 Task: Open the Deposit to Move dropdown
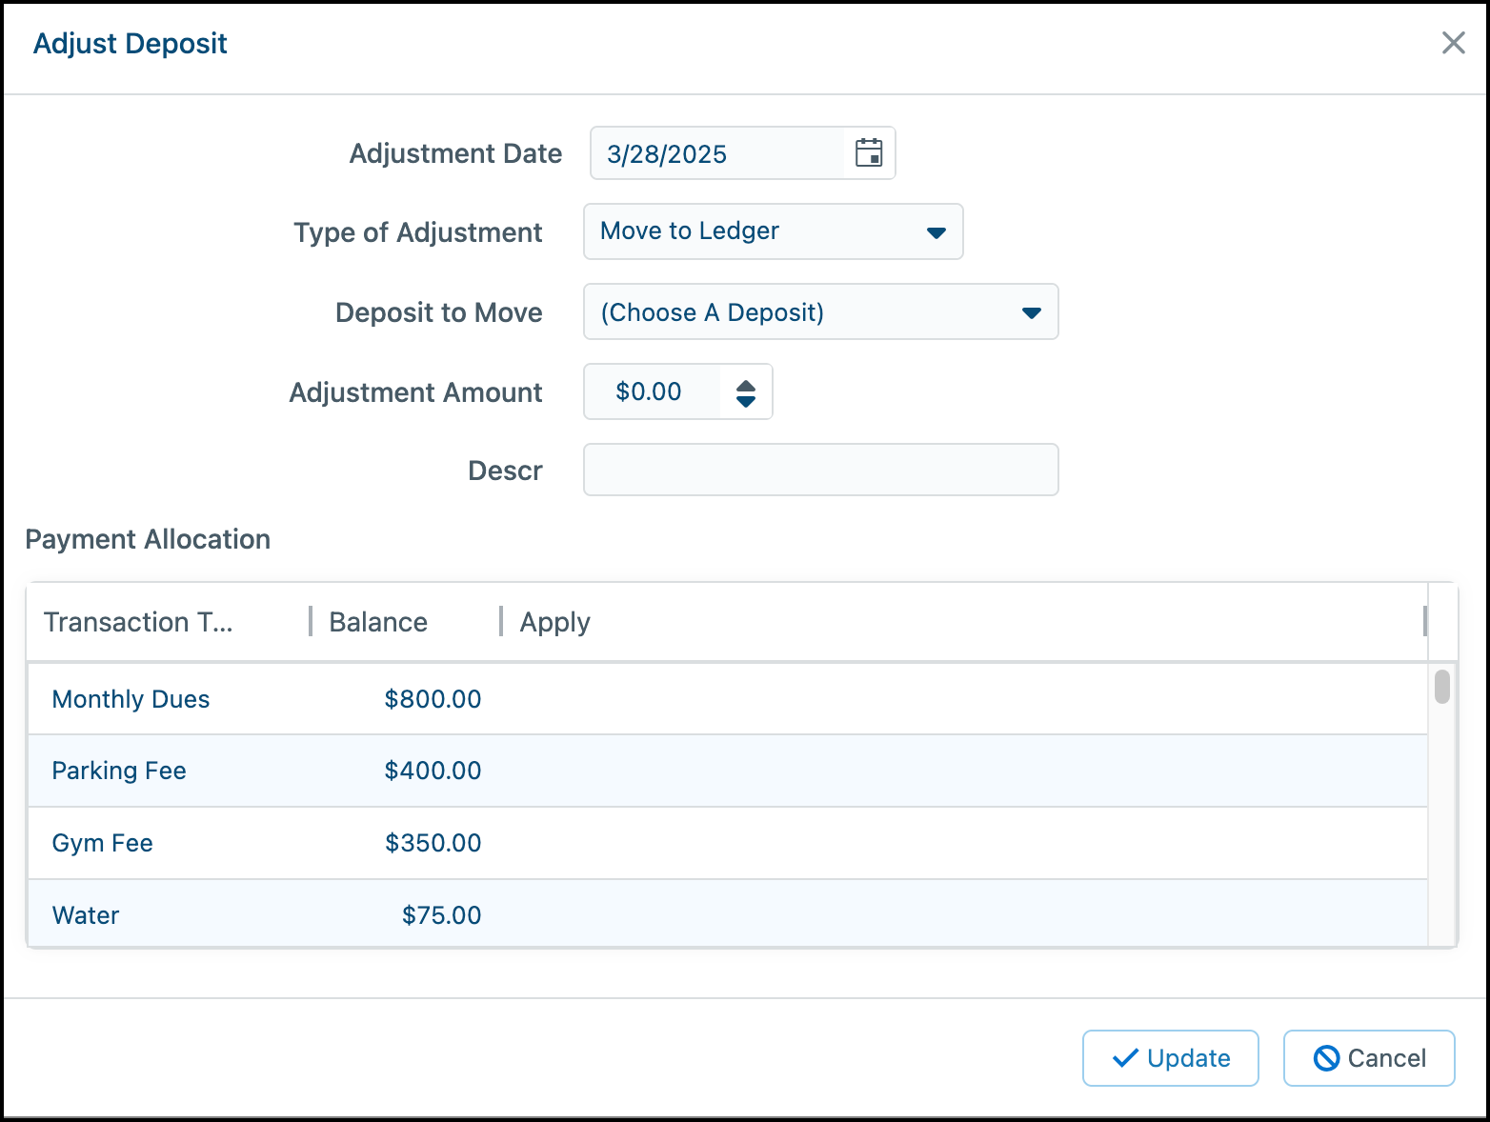pos(820,311)
